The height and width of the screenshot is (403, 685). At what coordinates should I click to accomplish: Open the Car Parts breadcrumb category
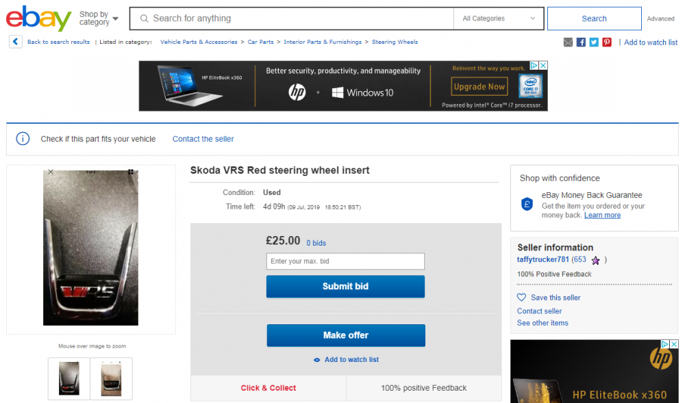point(260,42)
